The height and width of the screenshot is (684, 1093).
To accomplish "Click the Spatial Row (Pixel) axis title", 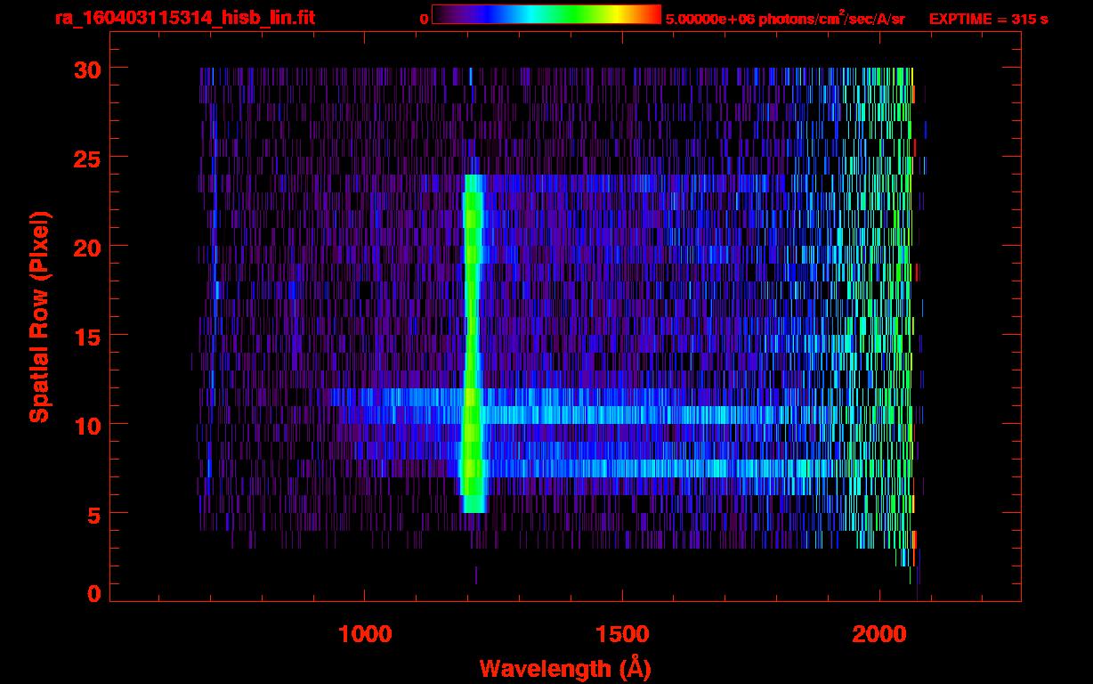I will click(x=38, y=316).
